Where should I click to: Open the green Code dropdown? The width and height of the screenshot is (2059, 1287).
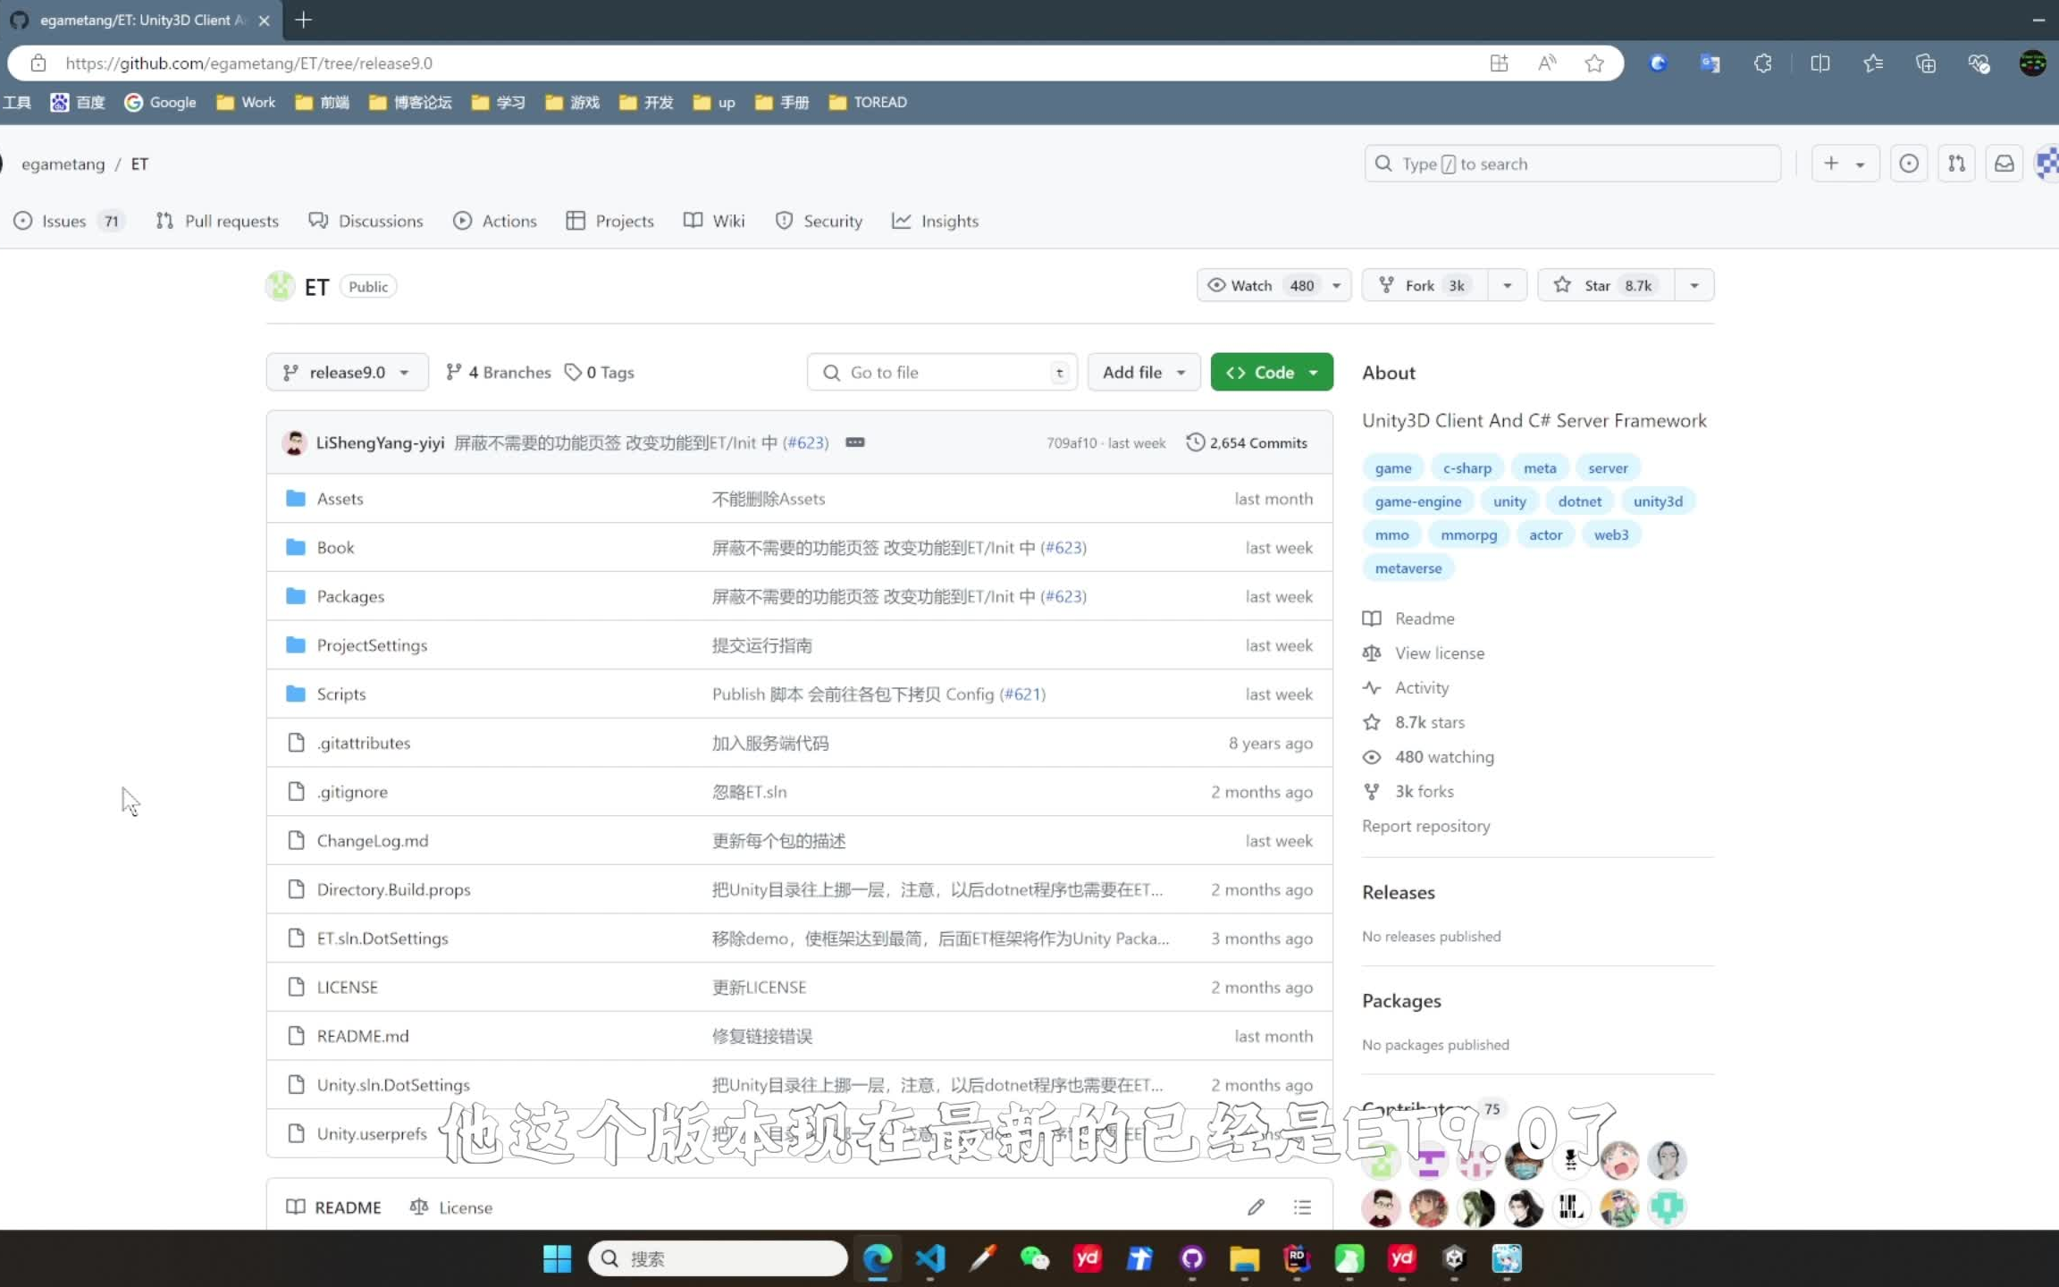coord(1272,372)
